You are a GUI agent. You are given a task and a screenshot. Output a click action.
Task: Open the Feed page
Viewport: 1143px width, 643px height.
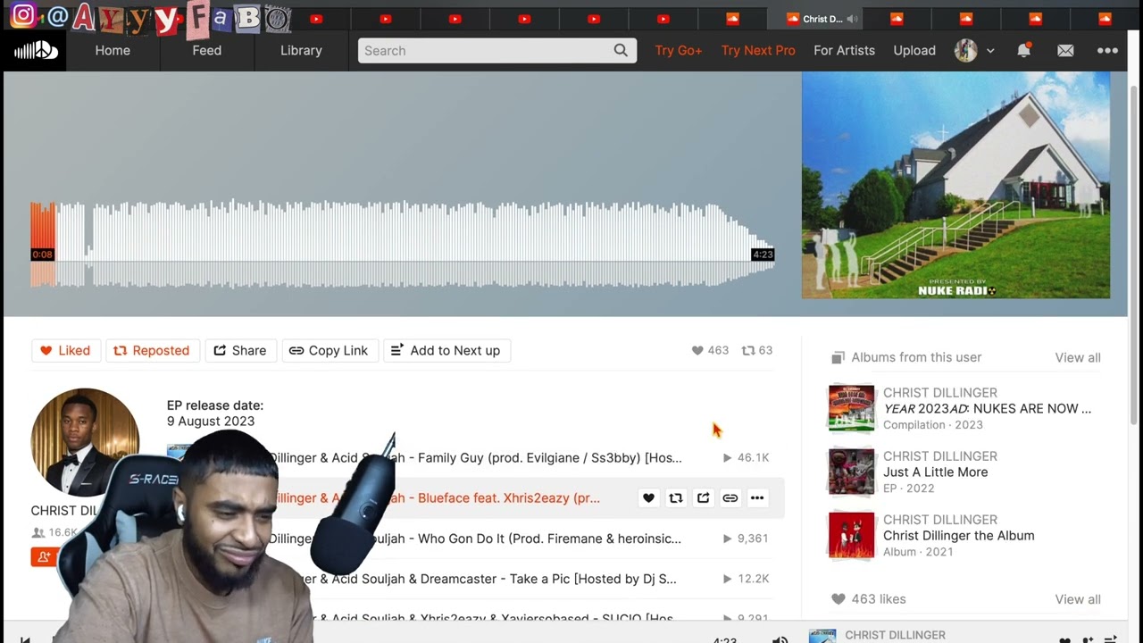(x=207, y=51)
